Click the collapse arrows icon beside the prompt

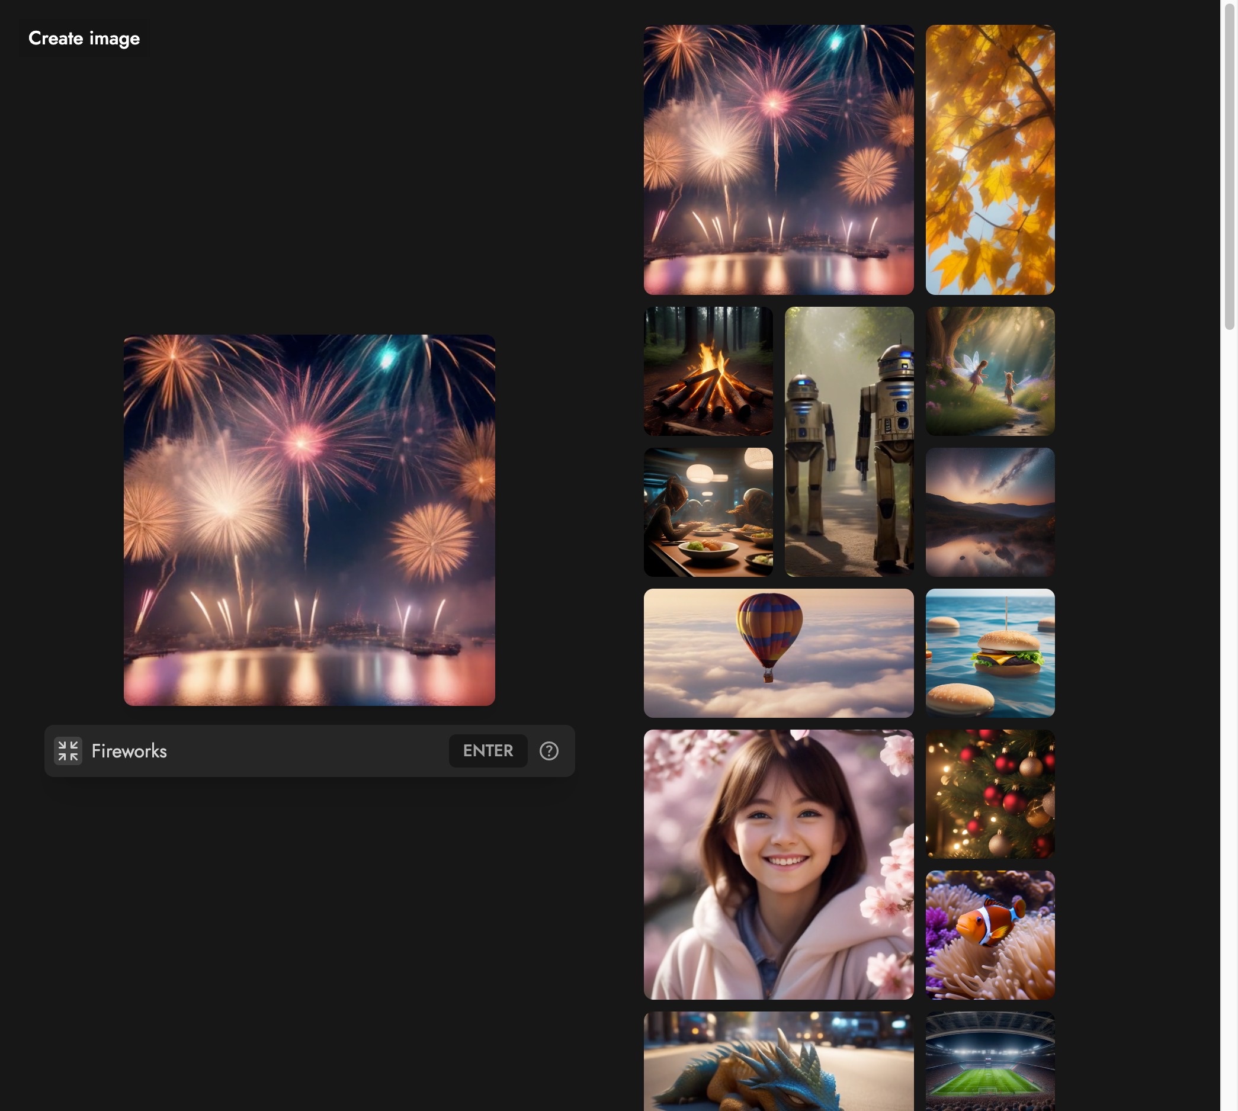tap(68, 750)
